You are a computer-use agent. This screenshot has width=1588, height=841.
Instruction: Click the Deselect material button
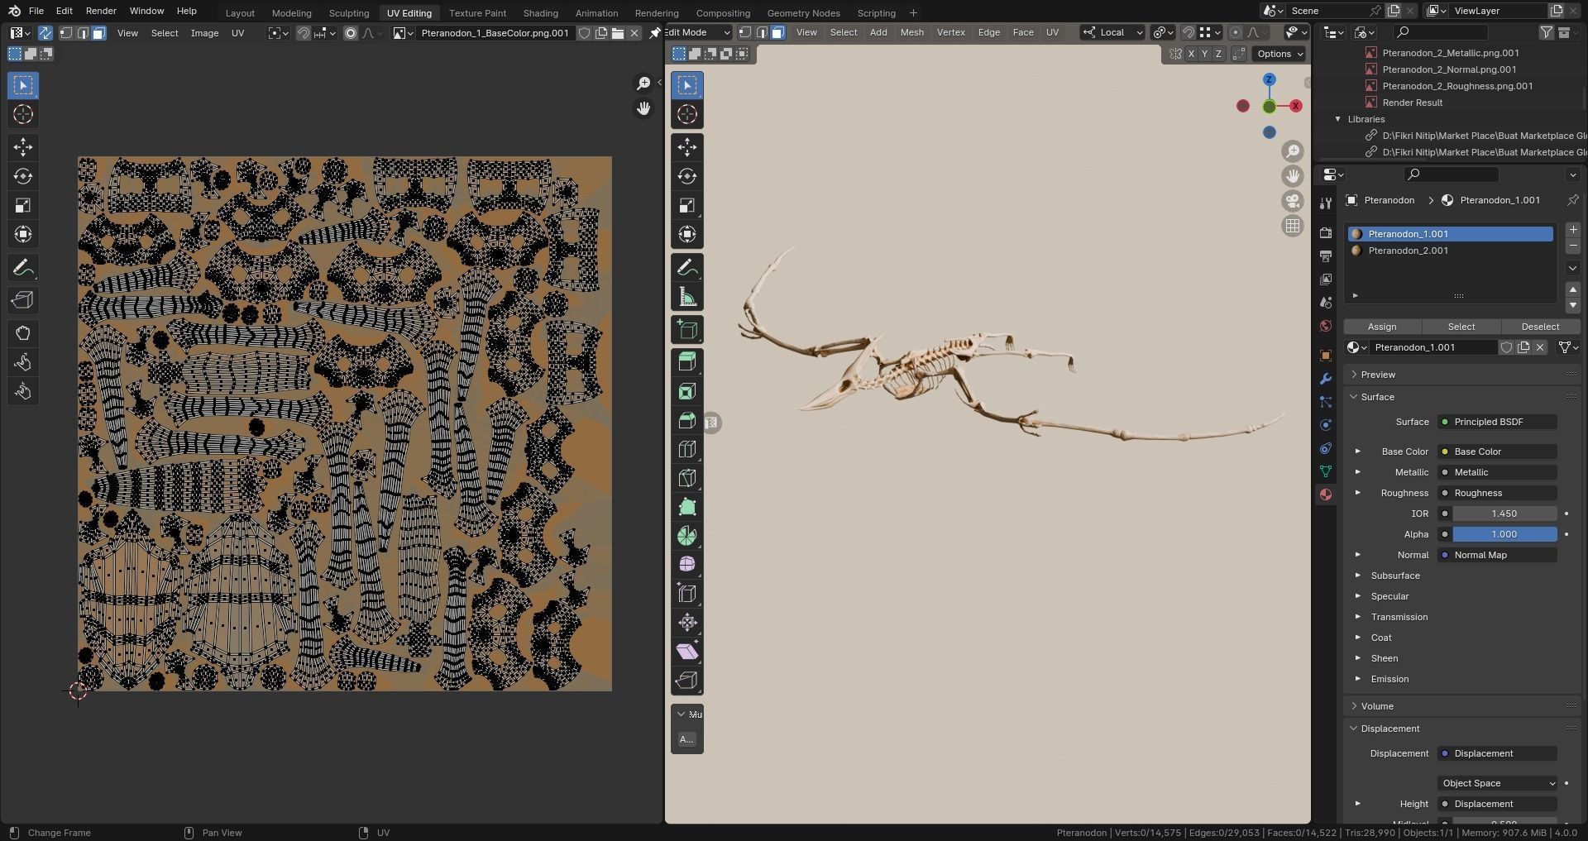1540,327
